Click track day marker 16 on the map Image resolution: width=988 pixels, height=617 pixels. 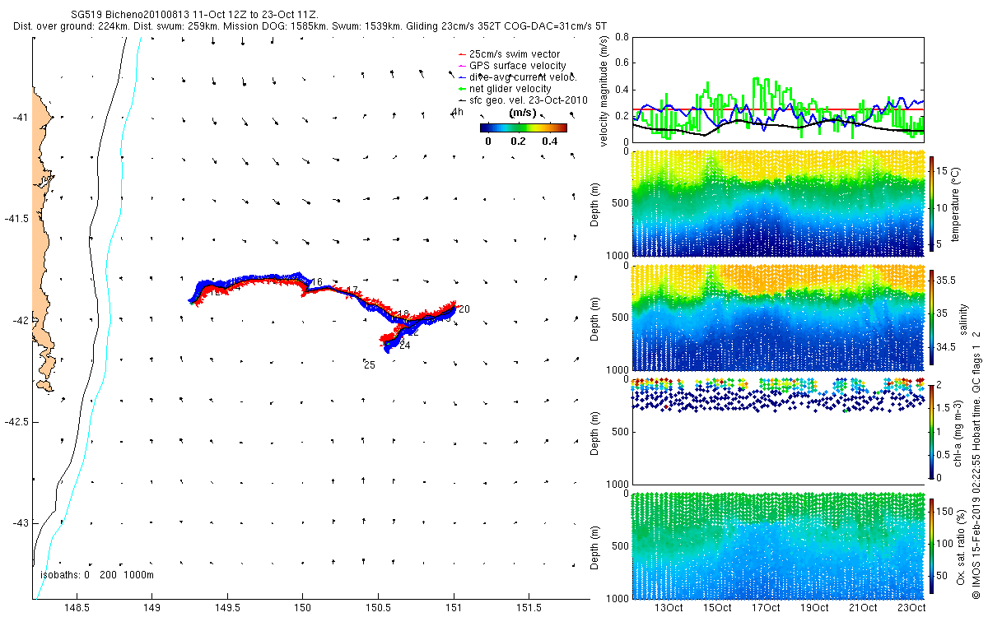click(317, 282)
